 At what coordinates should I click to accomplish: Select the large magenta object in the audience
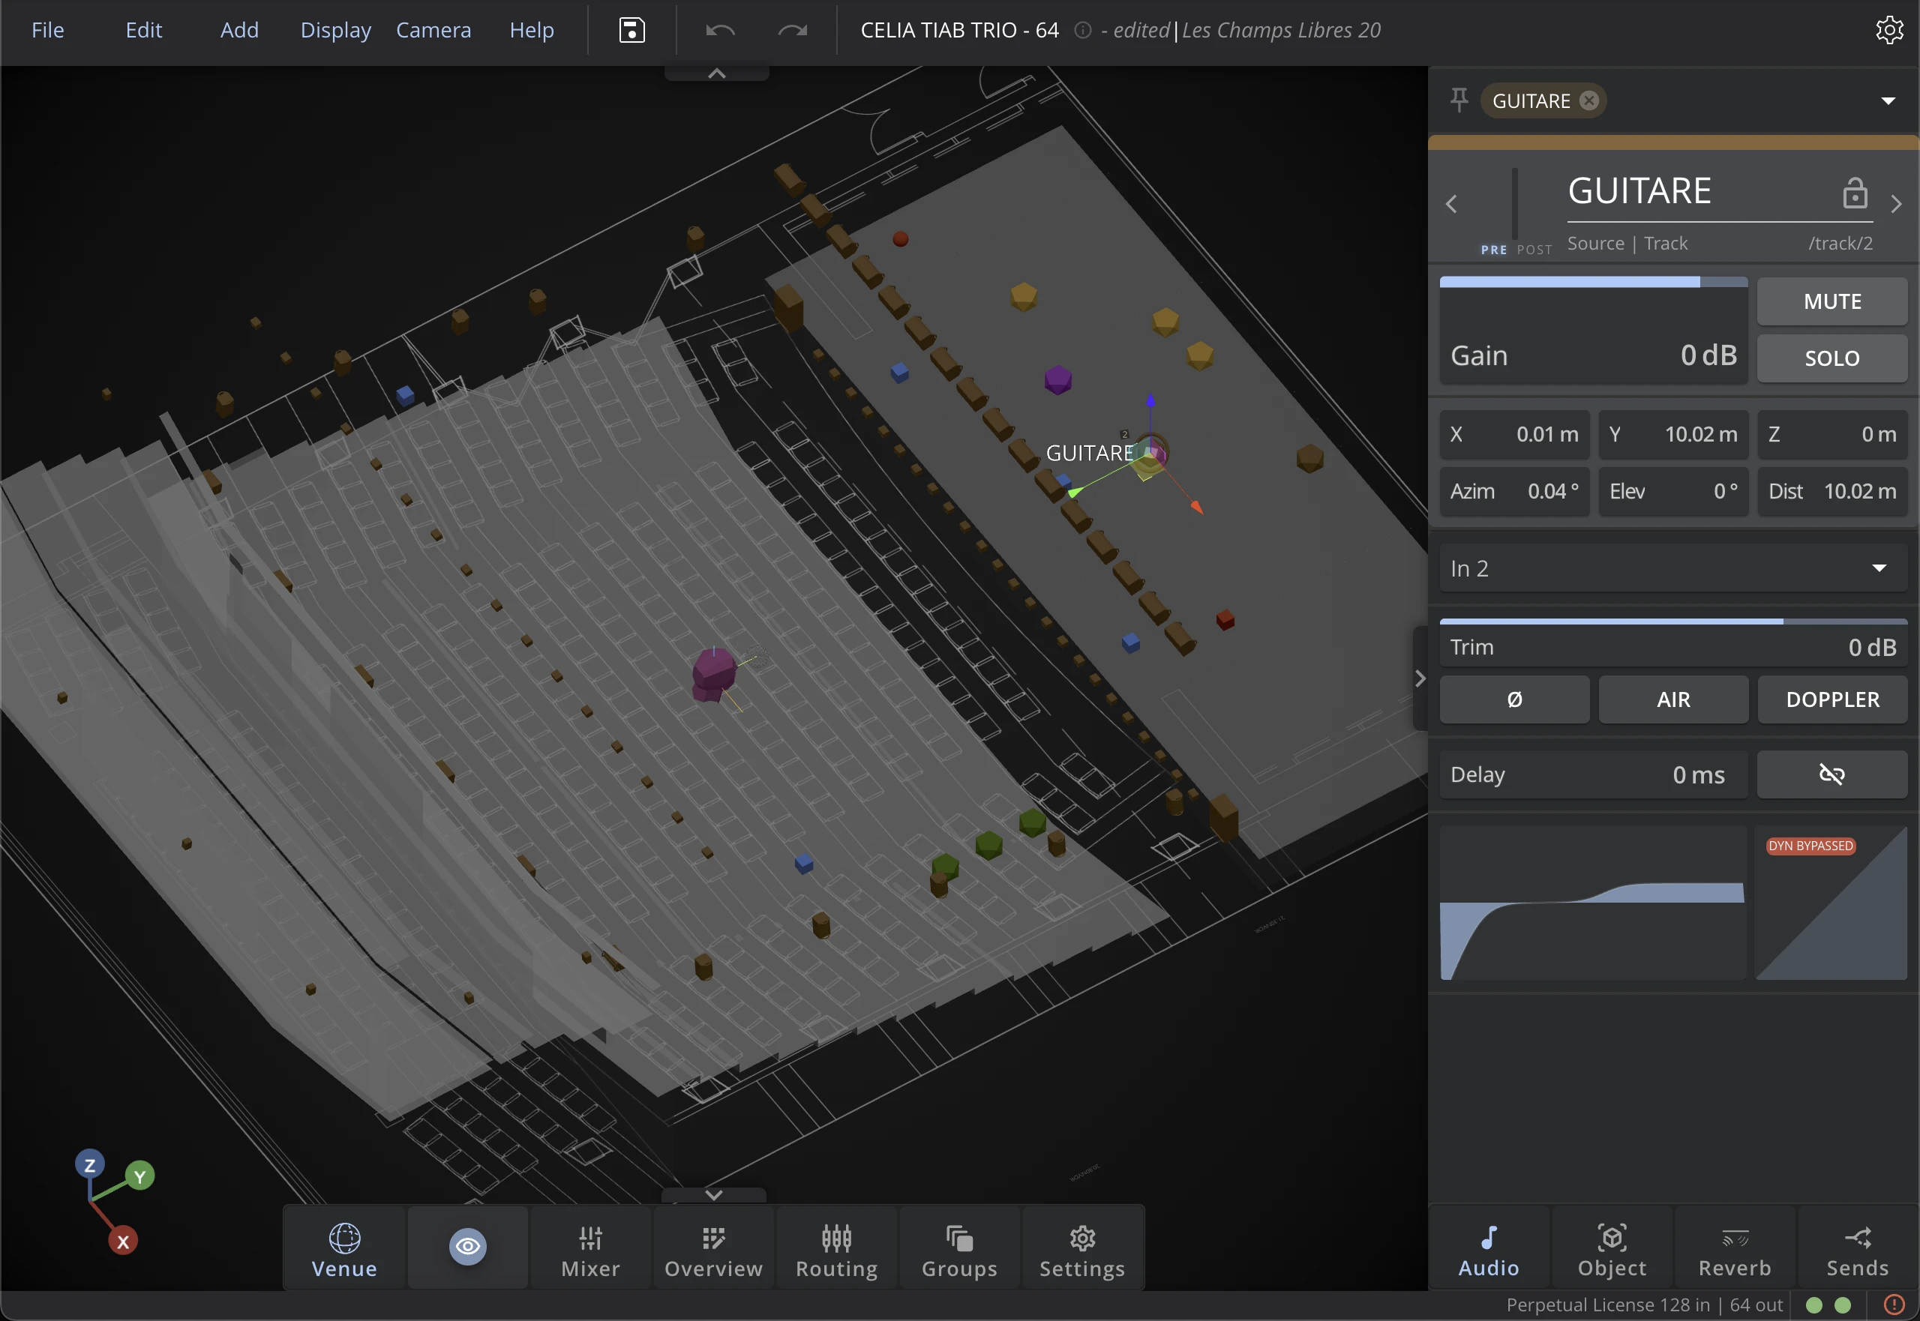(714, 675)
